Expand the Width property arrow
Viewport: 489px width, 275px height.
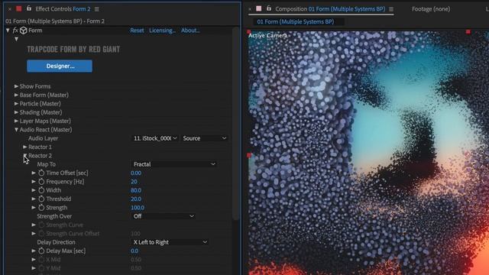(34, 190)
